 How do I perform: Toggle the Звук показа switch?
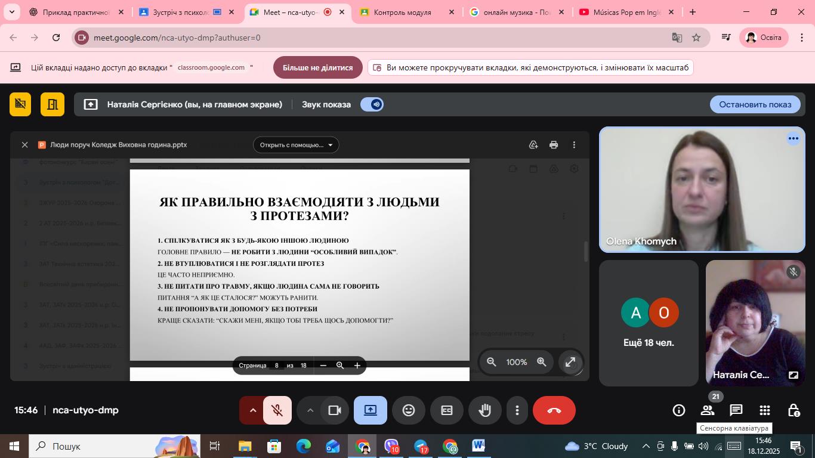coord(372,104)
